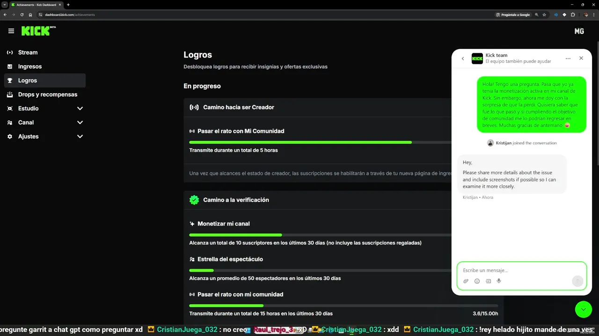This screenshot has width=599, height=336.
Task: Record a voice message with microphone icon
Action: (x=499, y=281)
